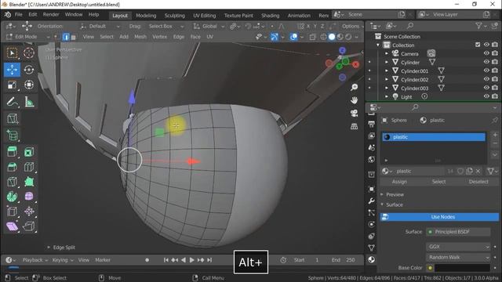The height and width of the screenshot is (282, 502).
Task: Select the Select Box tool icon
Action: click(12, 52)
